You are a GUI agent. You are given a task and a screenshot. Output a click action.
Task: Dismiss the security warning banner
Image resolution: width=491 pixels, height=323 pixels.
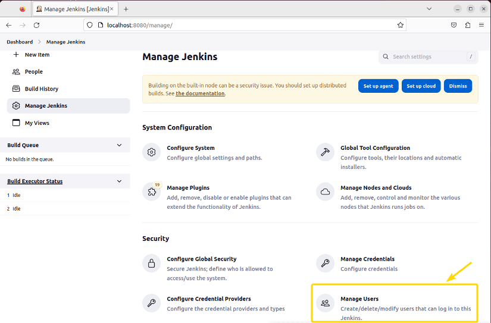point(458,86)
